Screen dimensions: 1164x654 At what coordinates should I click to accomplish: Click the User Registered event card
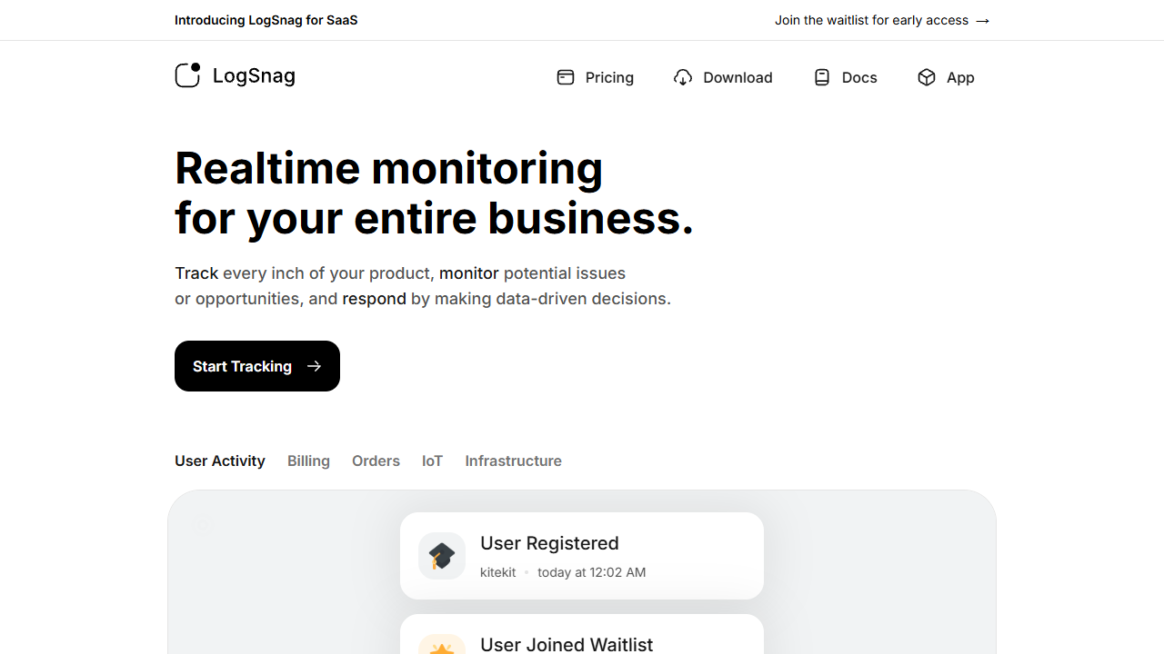click(x=582, y=555)
